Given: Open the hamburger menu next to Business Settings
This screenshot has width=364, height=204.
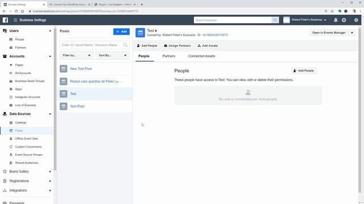Looking at the screenshot, I should 15,20.
